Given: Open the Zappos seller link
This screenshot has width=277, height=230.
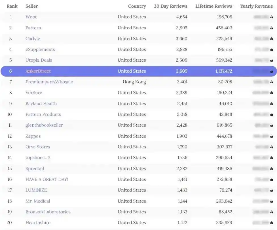Looking at the screenshot, I should 33,136.
